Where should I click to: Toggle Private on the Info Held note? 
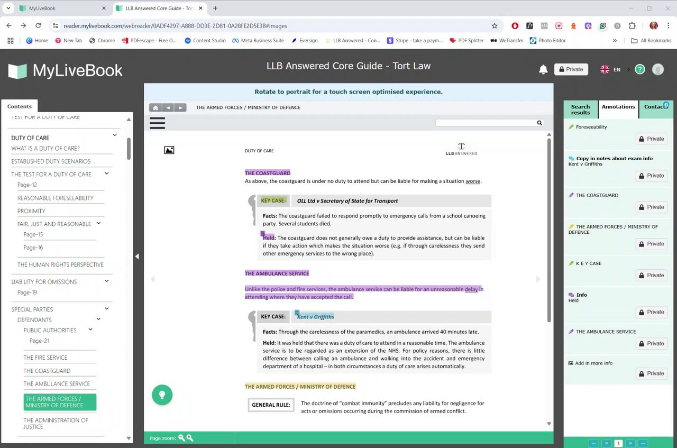[651, 312]
